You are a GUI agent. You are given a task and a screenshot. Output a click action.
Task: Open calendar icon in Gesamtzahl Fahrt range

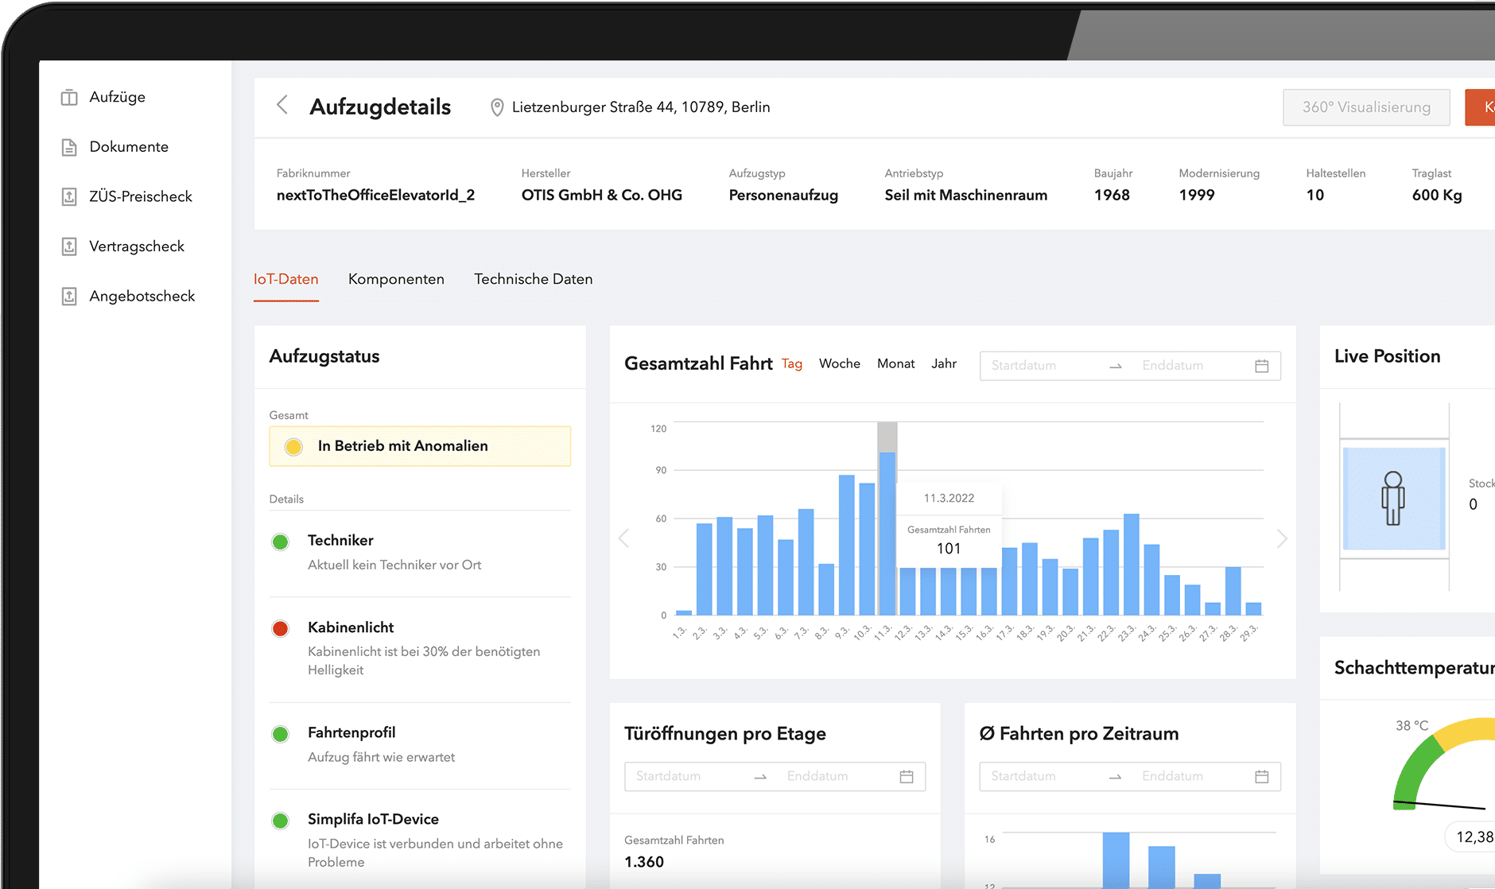pyautogui.click(x=1261, y=366)
